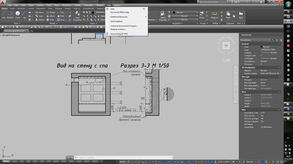Open Layer Properties manager
This screenshot has height=164, width=293.
coord(77,15)
